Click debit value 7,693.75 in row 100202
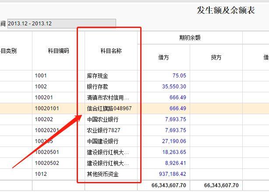Viewport: 269px width, 192px height. [176, 119]
